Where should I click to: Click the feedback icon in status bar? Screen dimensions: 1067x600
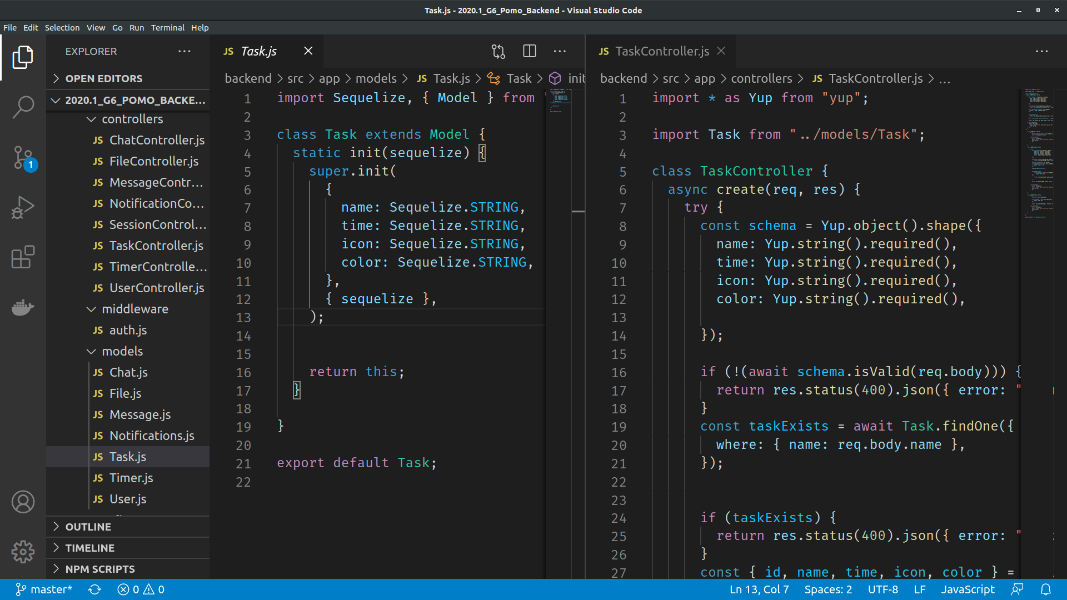pyautogui.click(x=1017, y=589)
